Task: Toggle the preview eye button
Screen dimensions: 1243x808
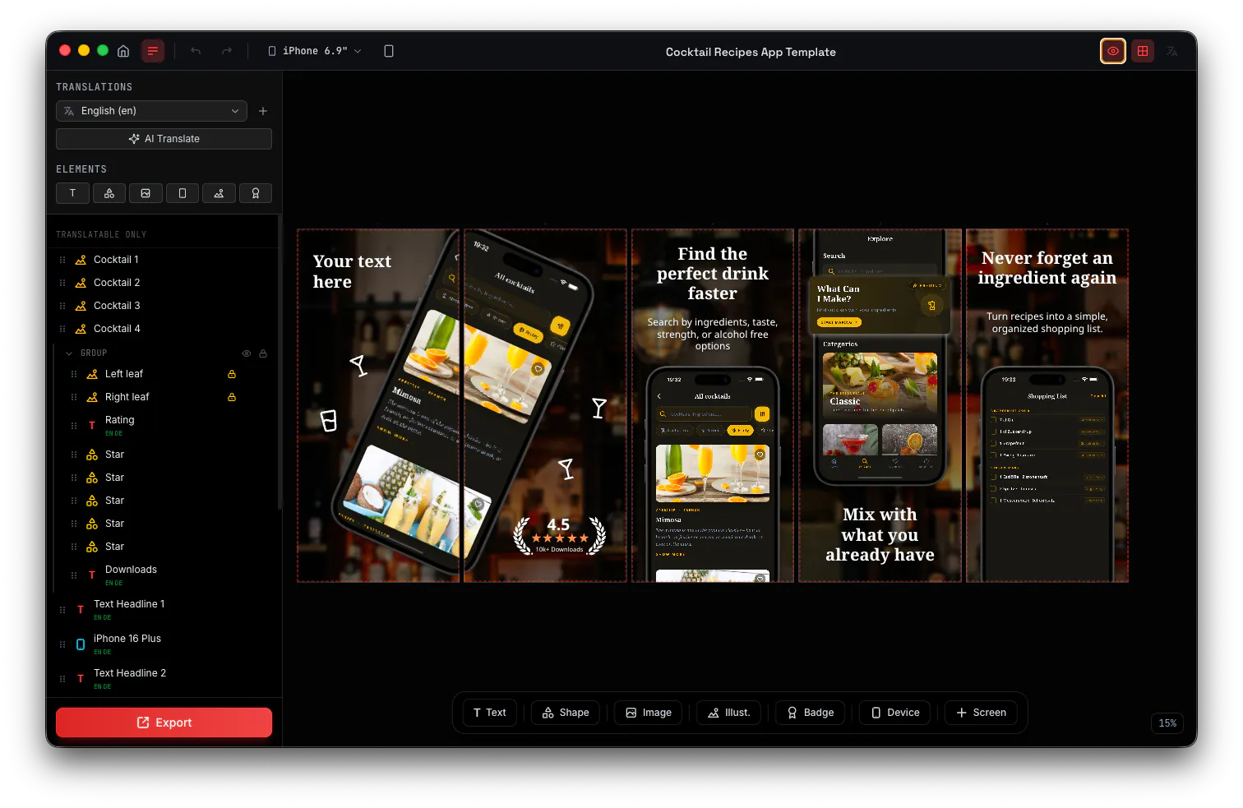Action: (1113, 51)
